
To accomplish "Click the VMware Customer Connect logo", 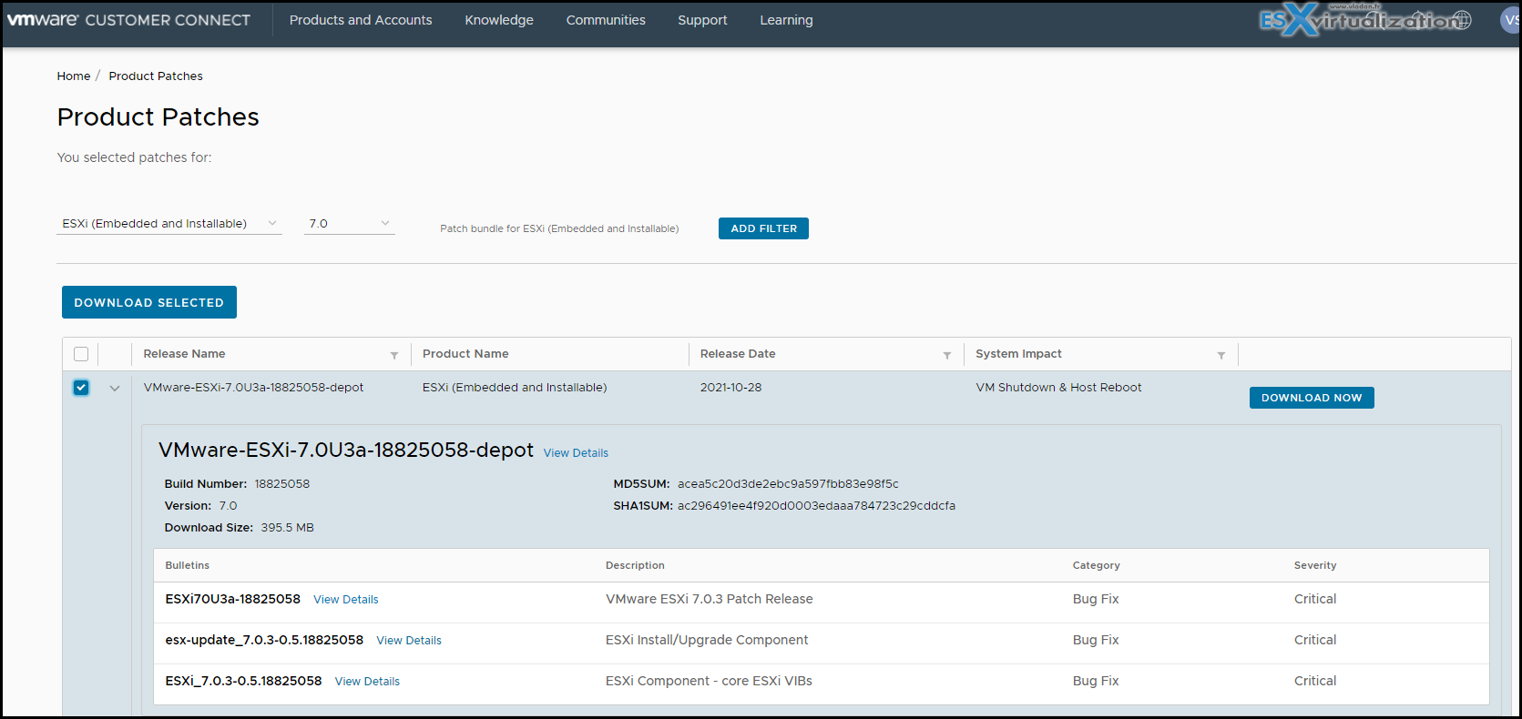I will coord(128,20).
